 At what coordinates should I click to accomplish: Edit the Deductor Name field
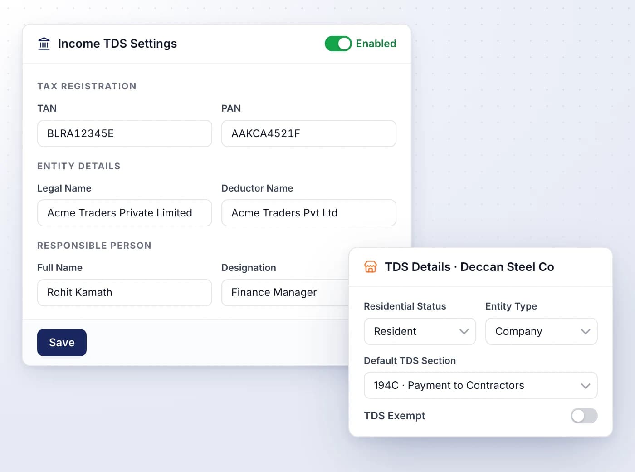[x=309, y=213]
